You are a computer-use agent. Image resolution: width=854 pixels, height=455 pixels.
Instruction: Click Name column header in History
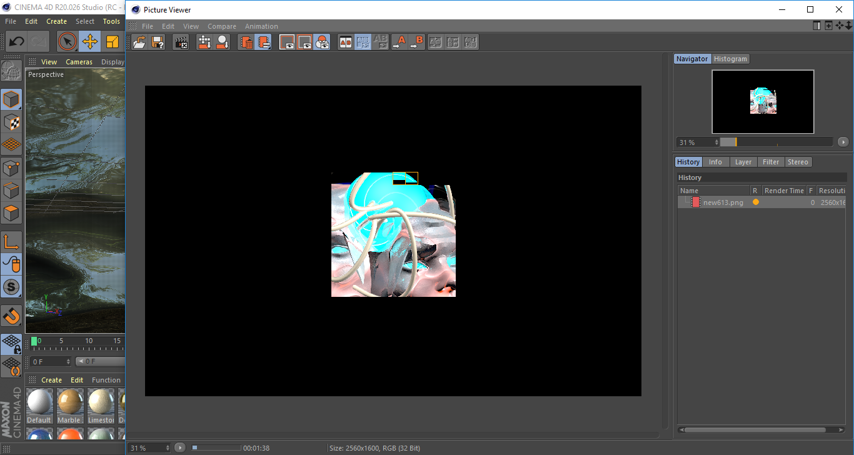click(x=714, y=191)
